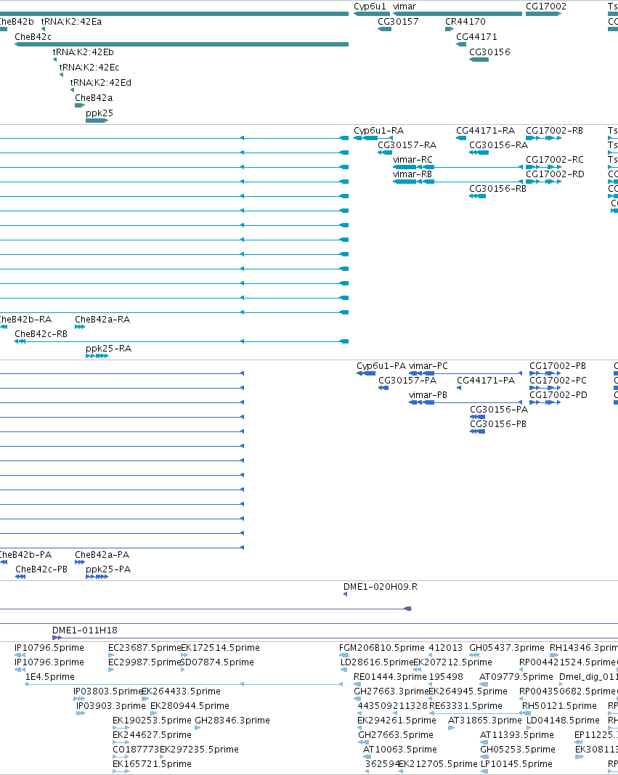Viewport: 618px width, 775px height.
Task: Click the CG30156-RA transcript label
Action: click(x=498, y=145)
